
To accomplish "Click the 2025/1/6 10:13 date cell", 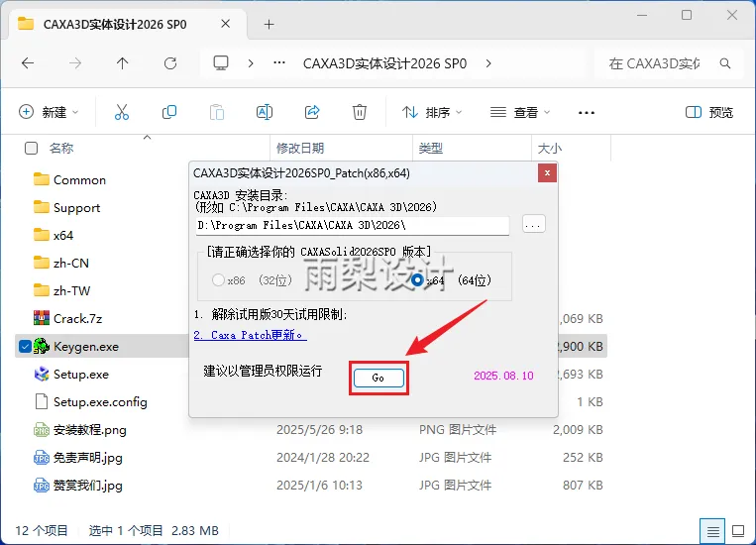I will pos(319,486).
